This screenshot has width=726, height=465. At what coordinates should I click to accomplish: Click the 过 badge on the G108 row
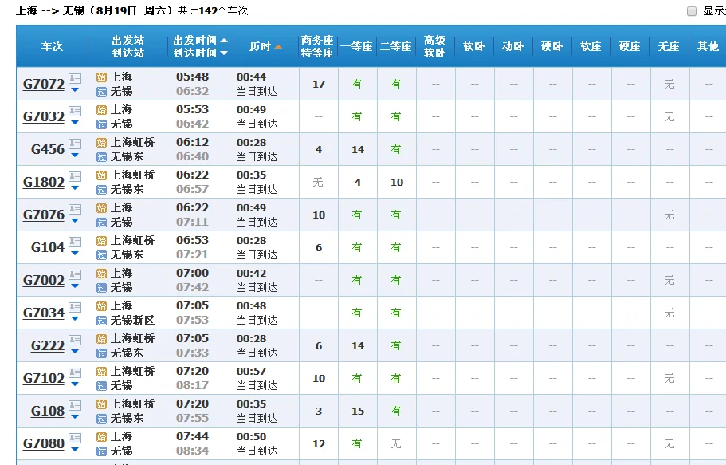tap(101, 417)
